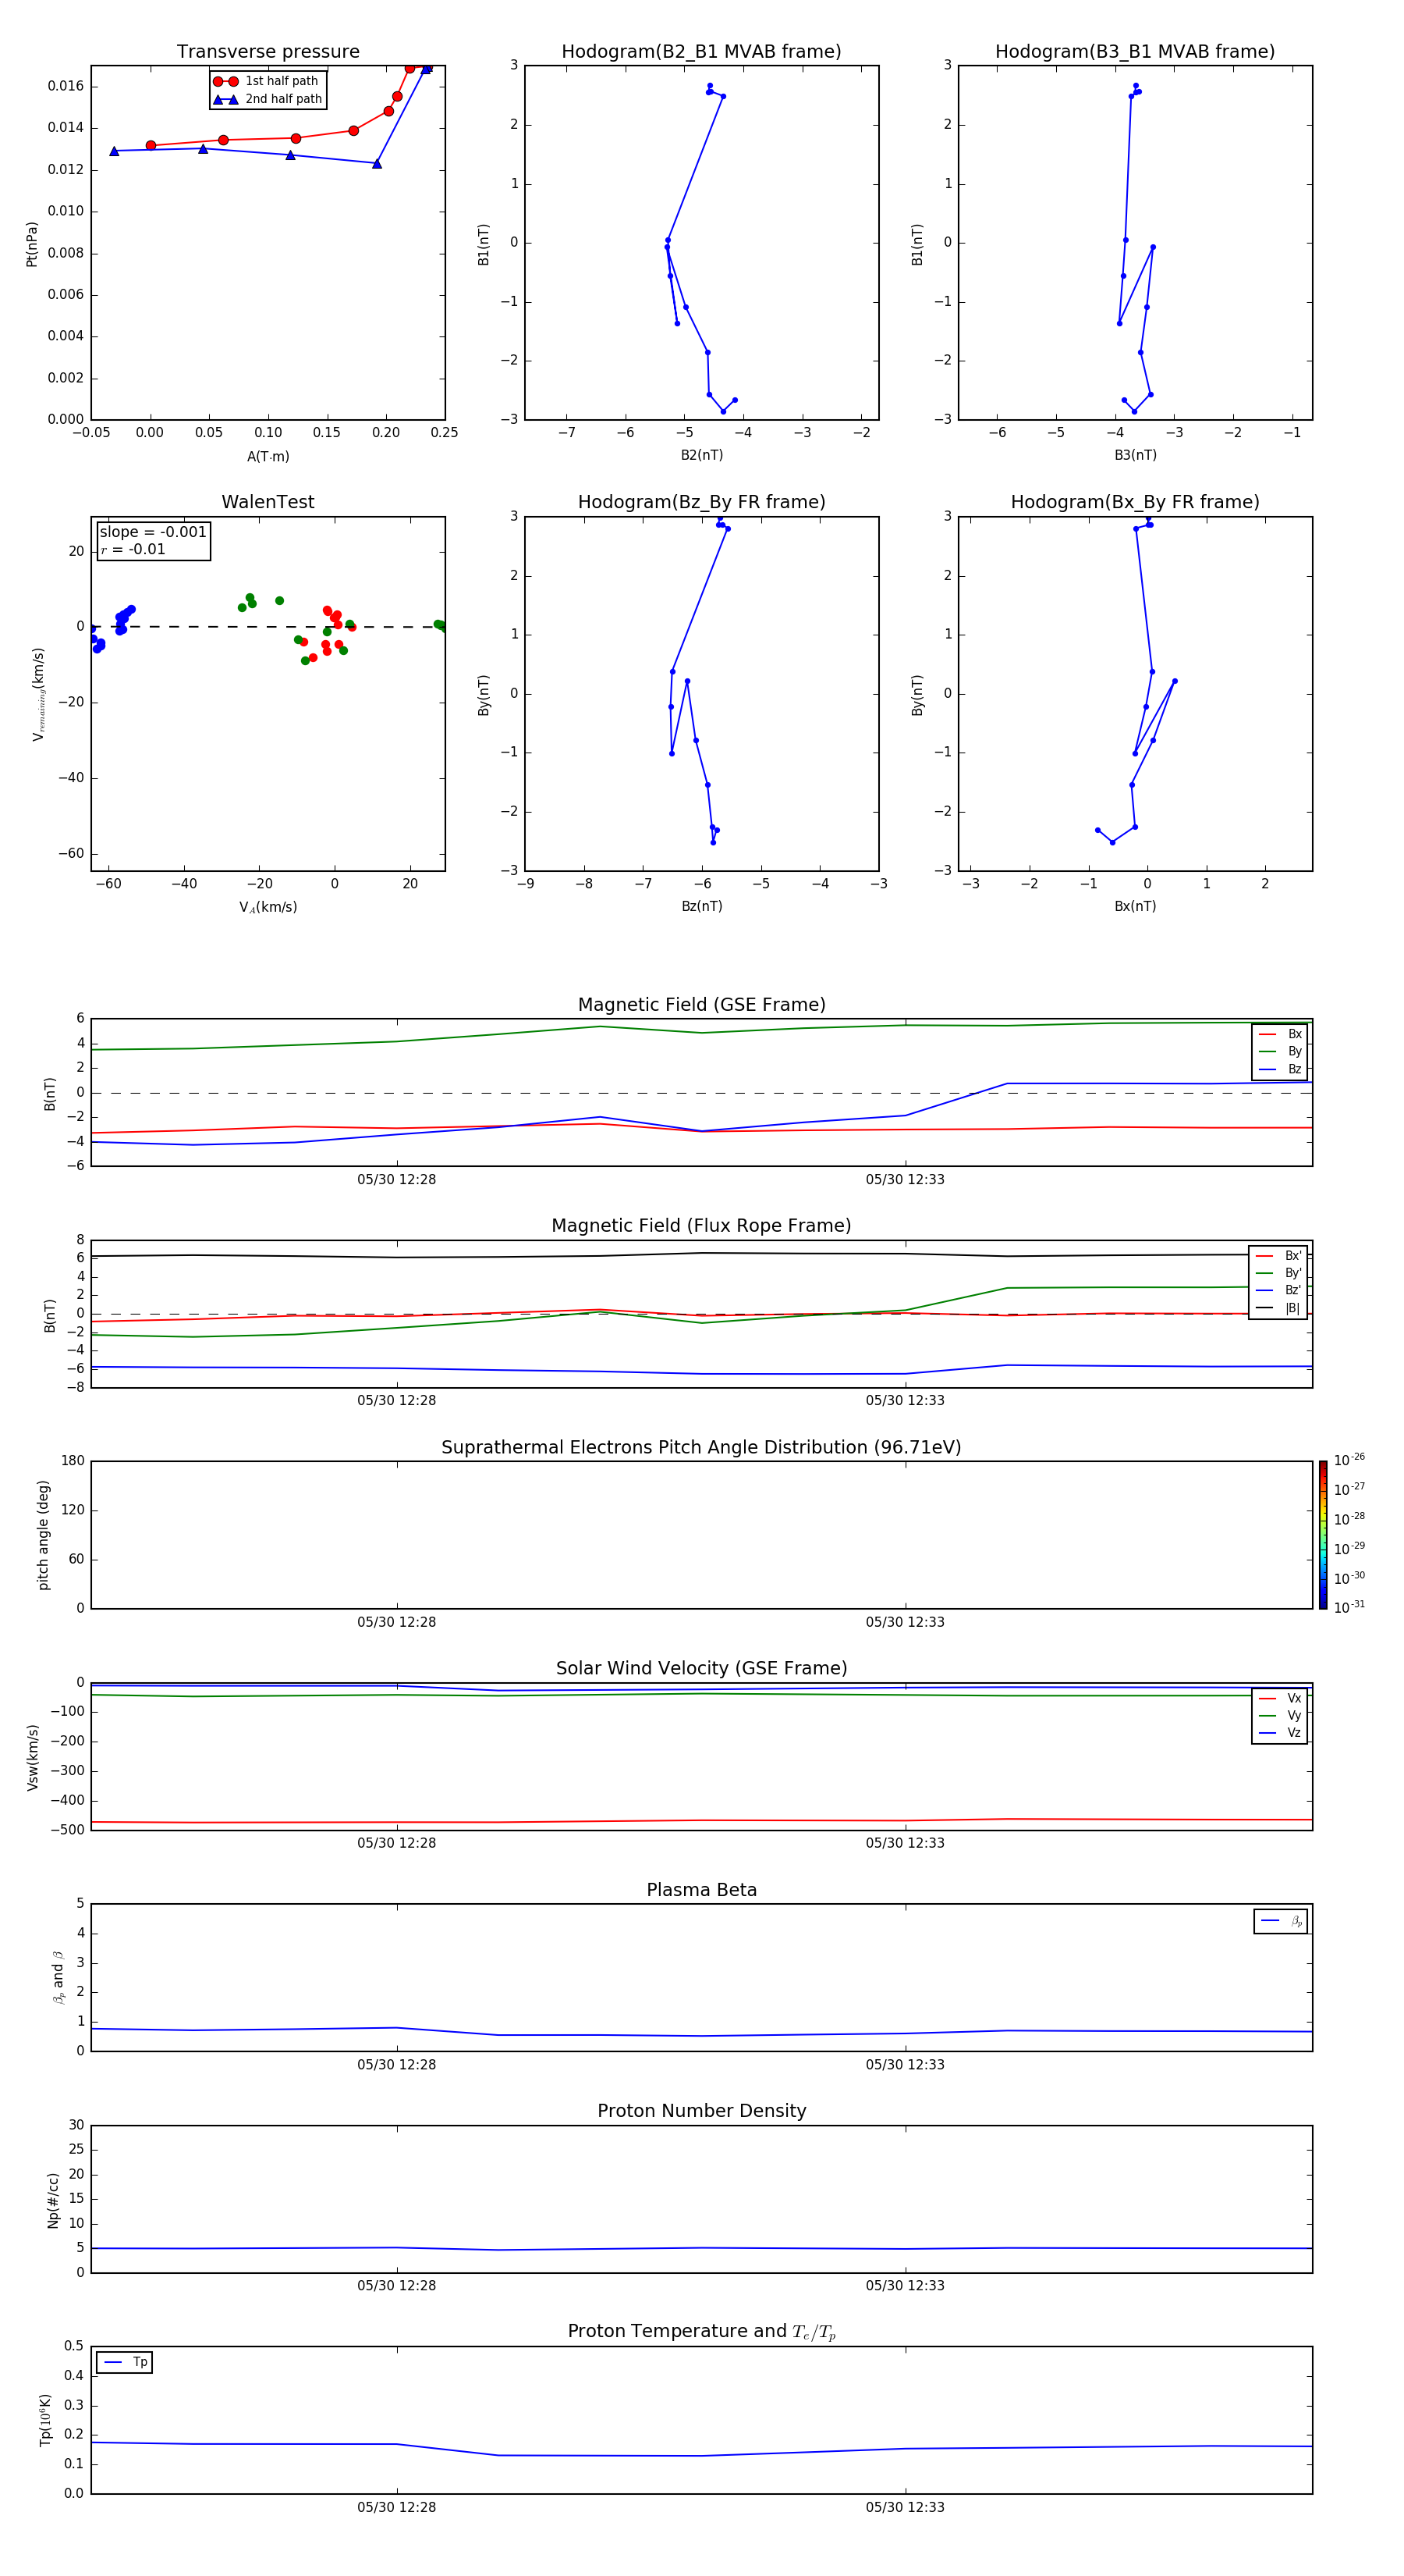
Task: Click the "Plasma Beta" plot title
Action: (x=701, y=1890)
